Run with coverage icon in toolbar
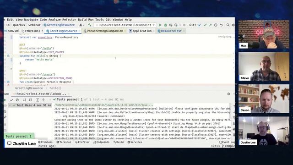 pyautogui.click(x=171, y=25)
